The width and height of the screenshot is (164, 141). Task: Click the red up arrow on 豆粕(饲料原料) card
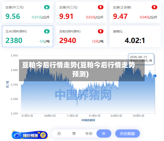point(101,31)
